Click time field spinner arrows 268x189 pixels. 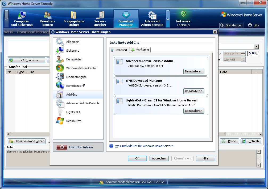pos(243,59)
